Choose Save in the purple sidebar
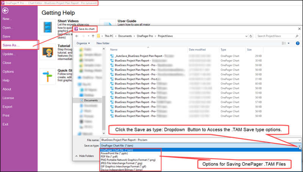 point(6,36)
